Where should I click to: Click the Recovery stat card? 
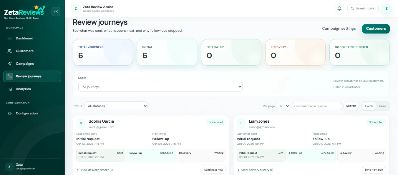[295, 52]
